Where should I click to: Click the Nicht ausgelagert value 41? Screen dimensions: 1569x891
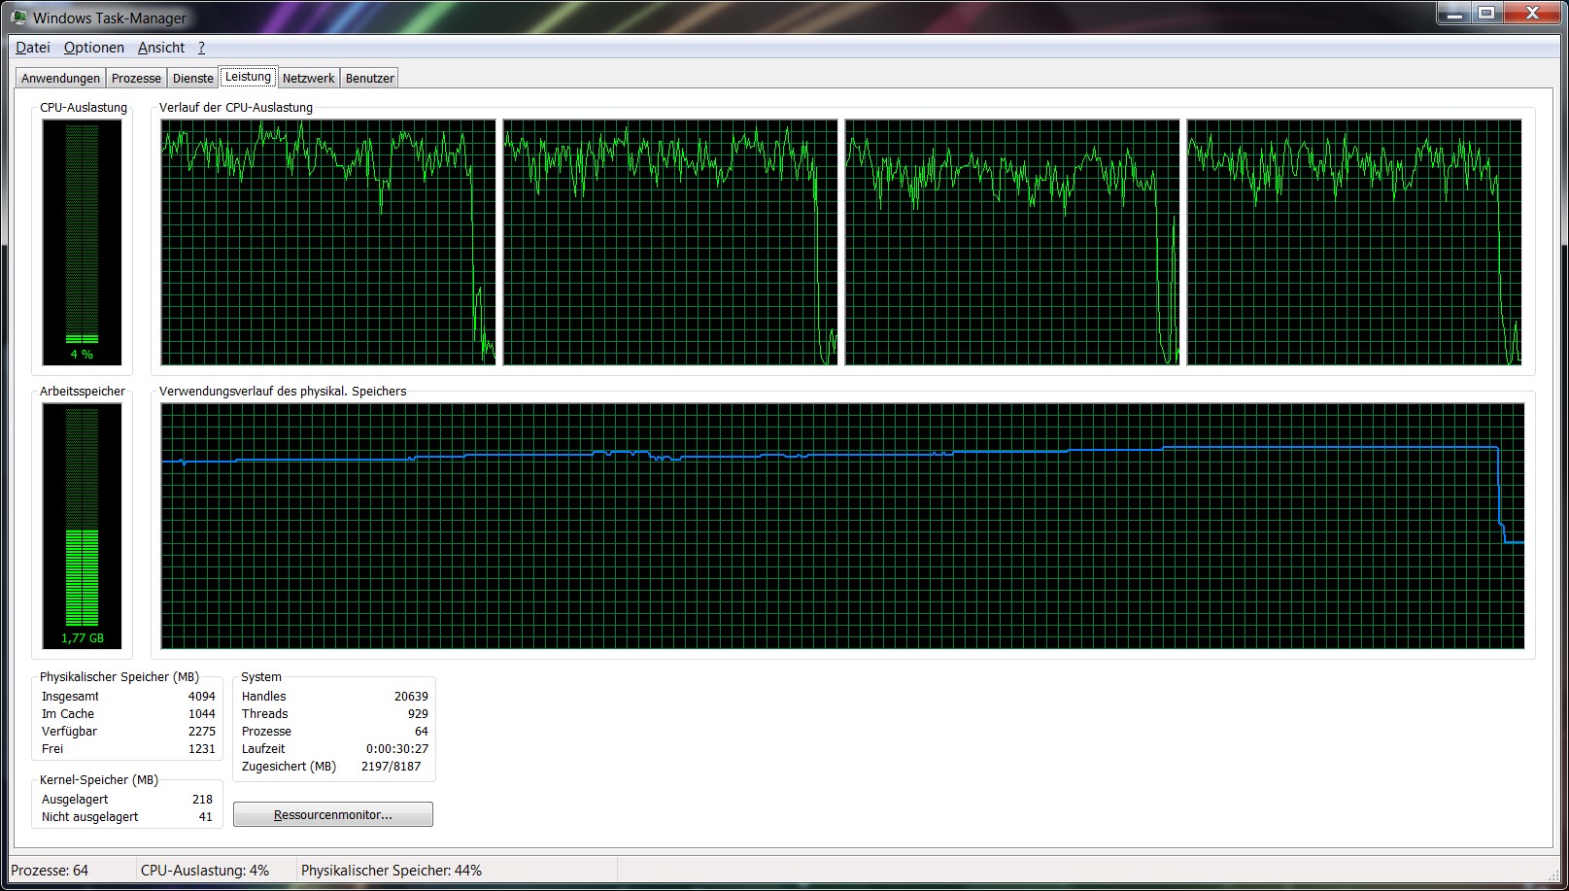coord(206,817)
